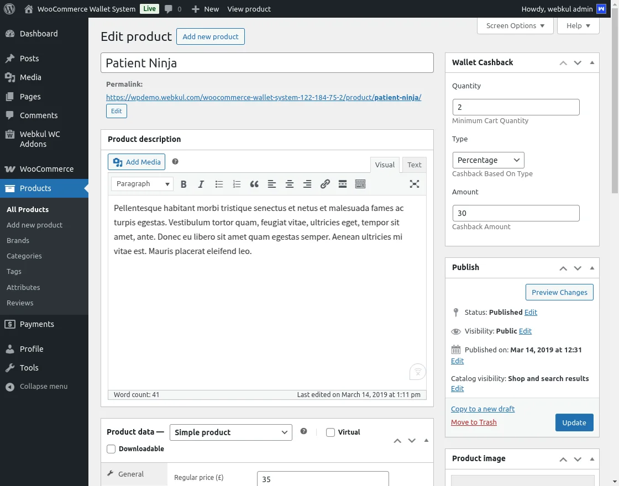Open the cashback Type dropdown showing Percentage
Viewport: 619px width, 486px height.
click(488, 160)
